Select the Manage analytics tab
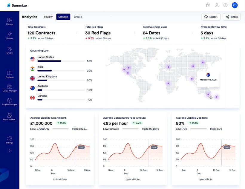Viewport: 245px width, 189px height. coord(63,17)
